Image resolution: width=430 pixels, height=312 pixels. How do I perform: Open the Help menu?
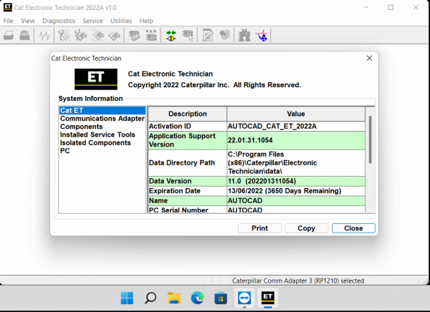pyautogui.click(x=146, y=21)
